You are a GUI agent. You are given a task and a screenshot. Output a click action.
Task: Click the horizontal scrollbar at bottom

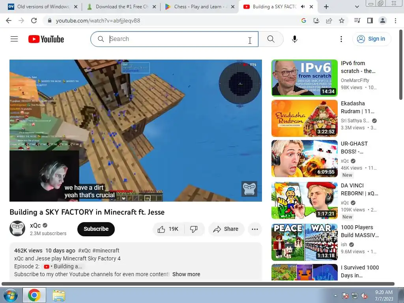pos(198,284)
